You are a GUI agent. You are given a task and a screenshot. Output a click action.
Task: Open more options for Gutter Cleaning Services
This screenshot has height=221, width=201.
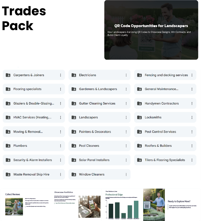pos(126,103)
